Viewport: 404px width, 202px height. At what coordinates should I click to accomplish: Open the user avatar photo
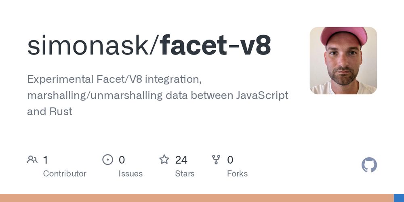(x=343, y=61)
